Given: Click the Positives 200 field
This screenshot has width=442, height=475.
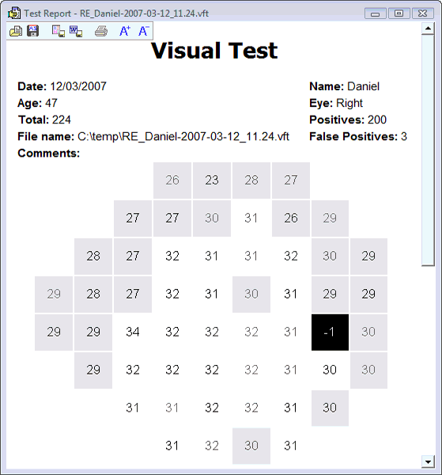Looking at the screenshot, I should click(x=348, y=120).
